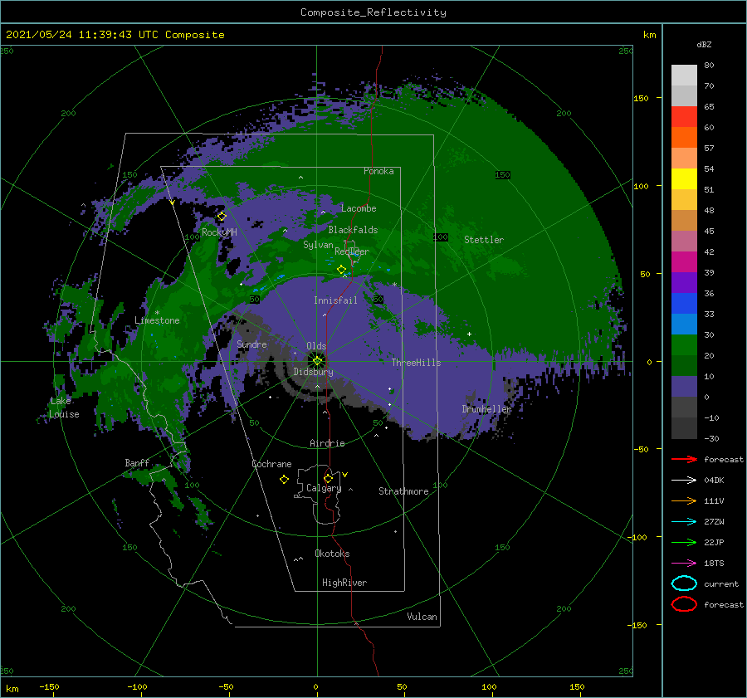Click the Okotoks city label

tap(332, 554)
